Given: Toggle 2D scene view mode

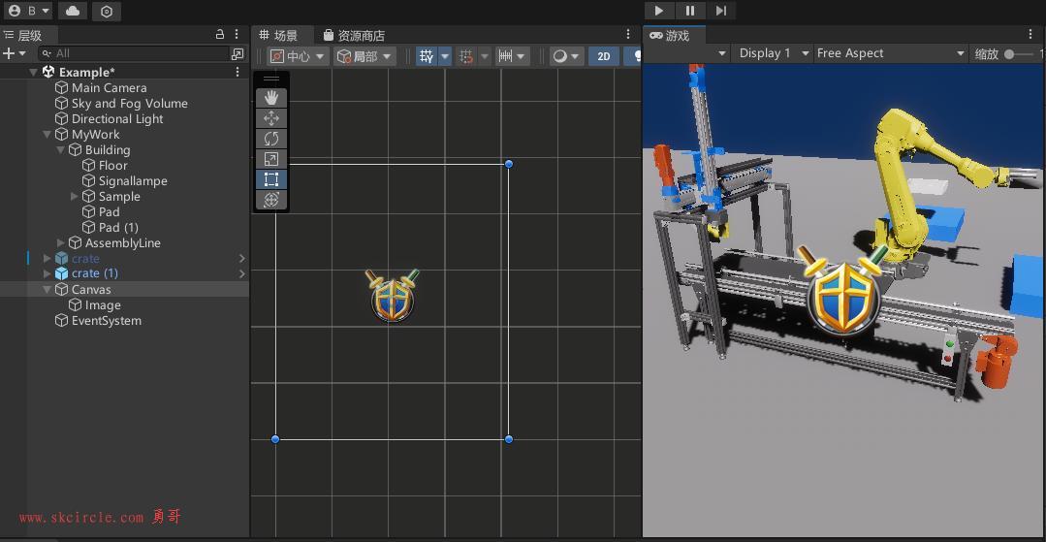Looking at the screenshot, I should click(x=604, y=57).
